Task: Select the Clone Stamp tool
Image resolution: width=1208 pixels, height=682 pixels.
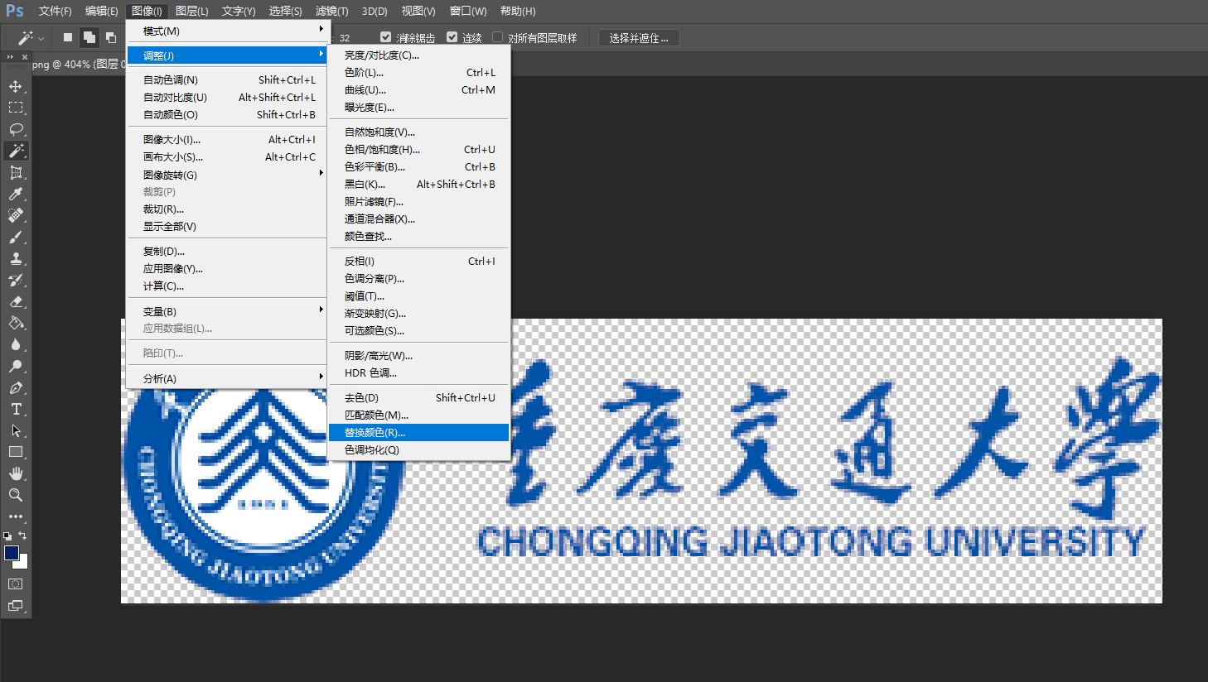Action: coord(16,258)
